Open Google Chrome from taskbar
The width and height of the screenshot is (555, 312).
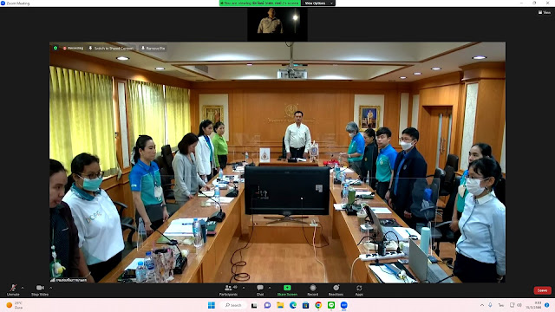coord(318,305)
